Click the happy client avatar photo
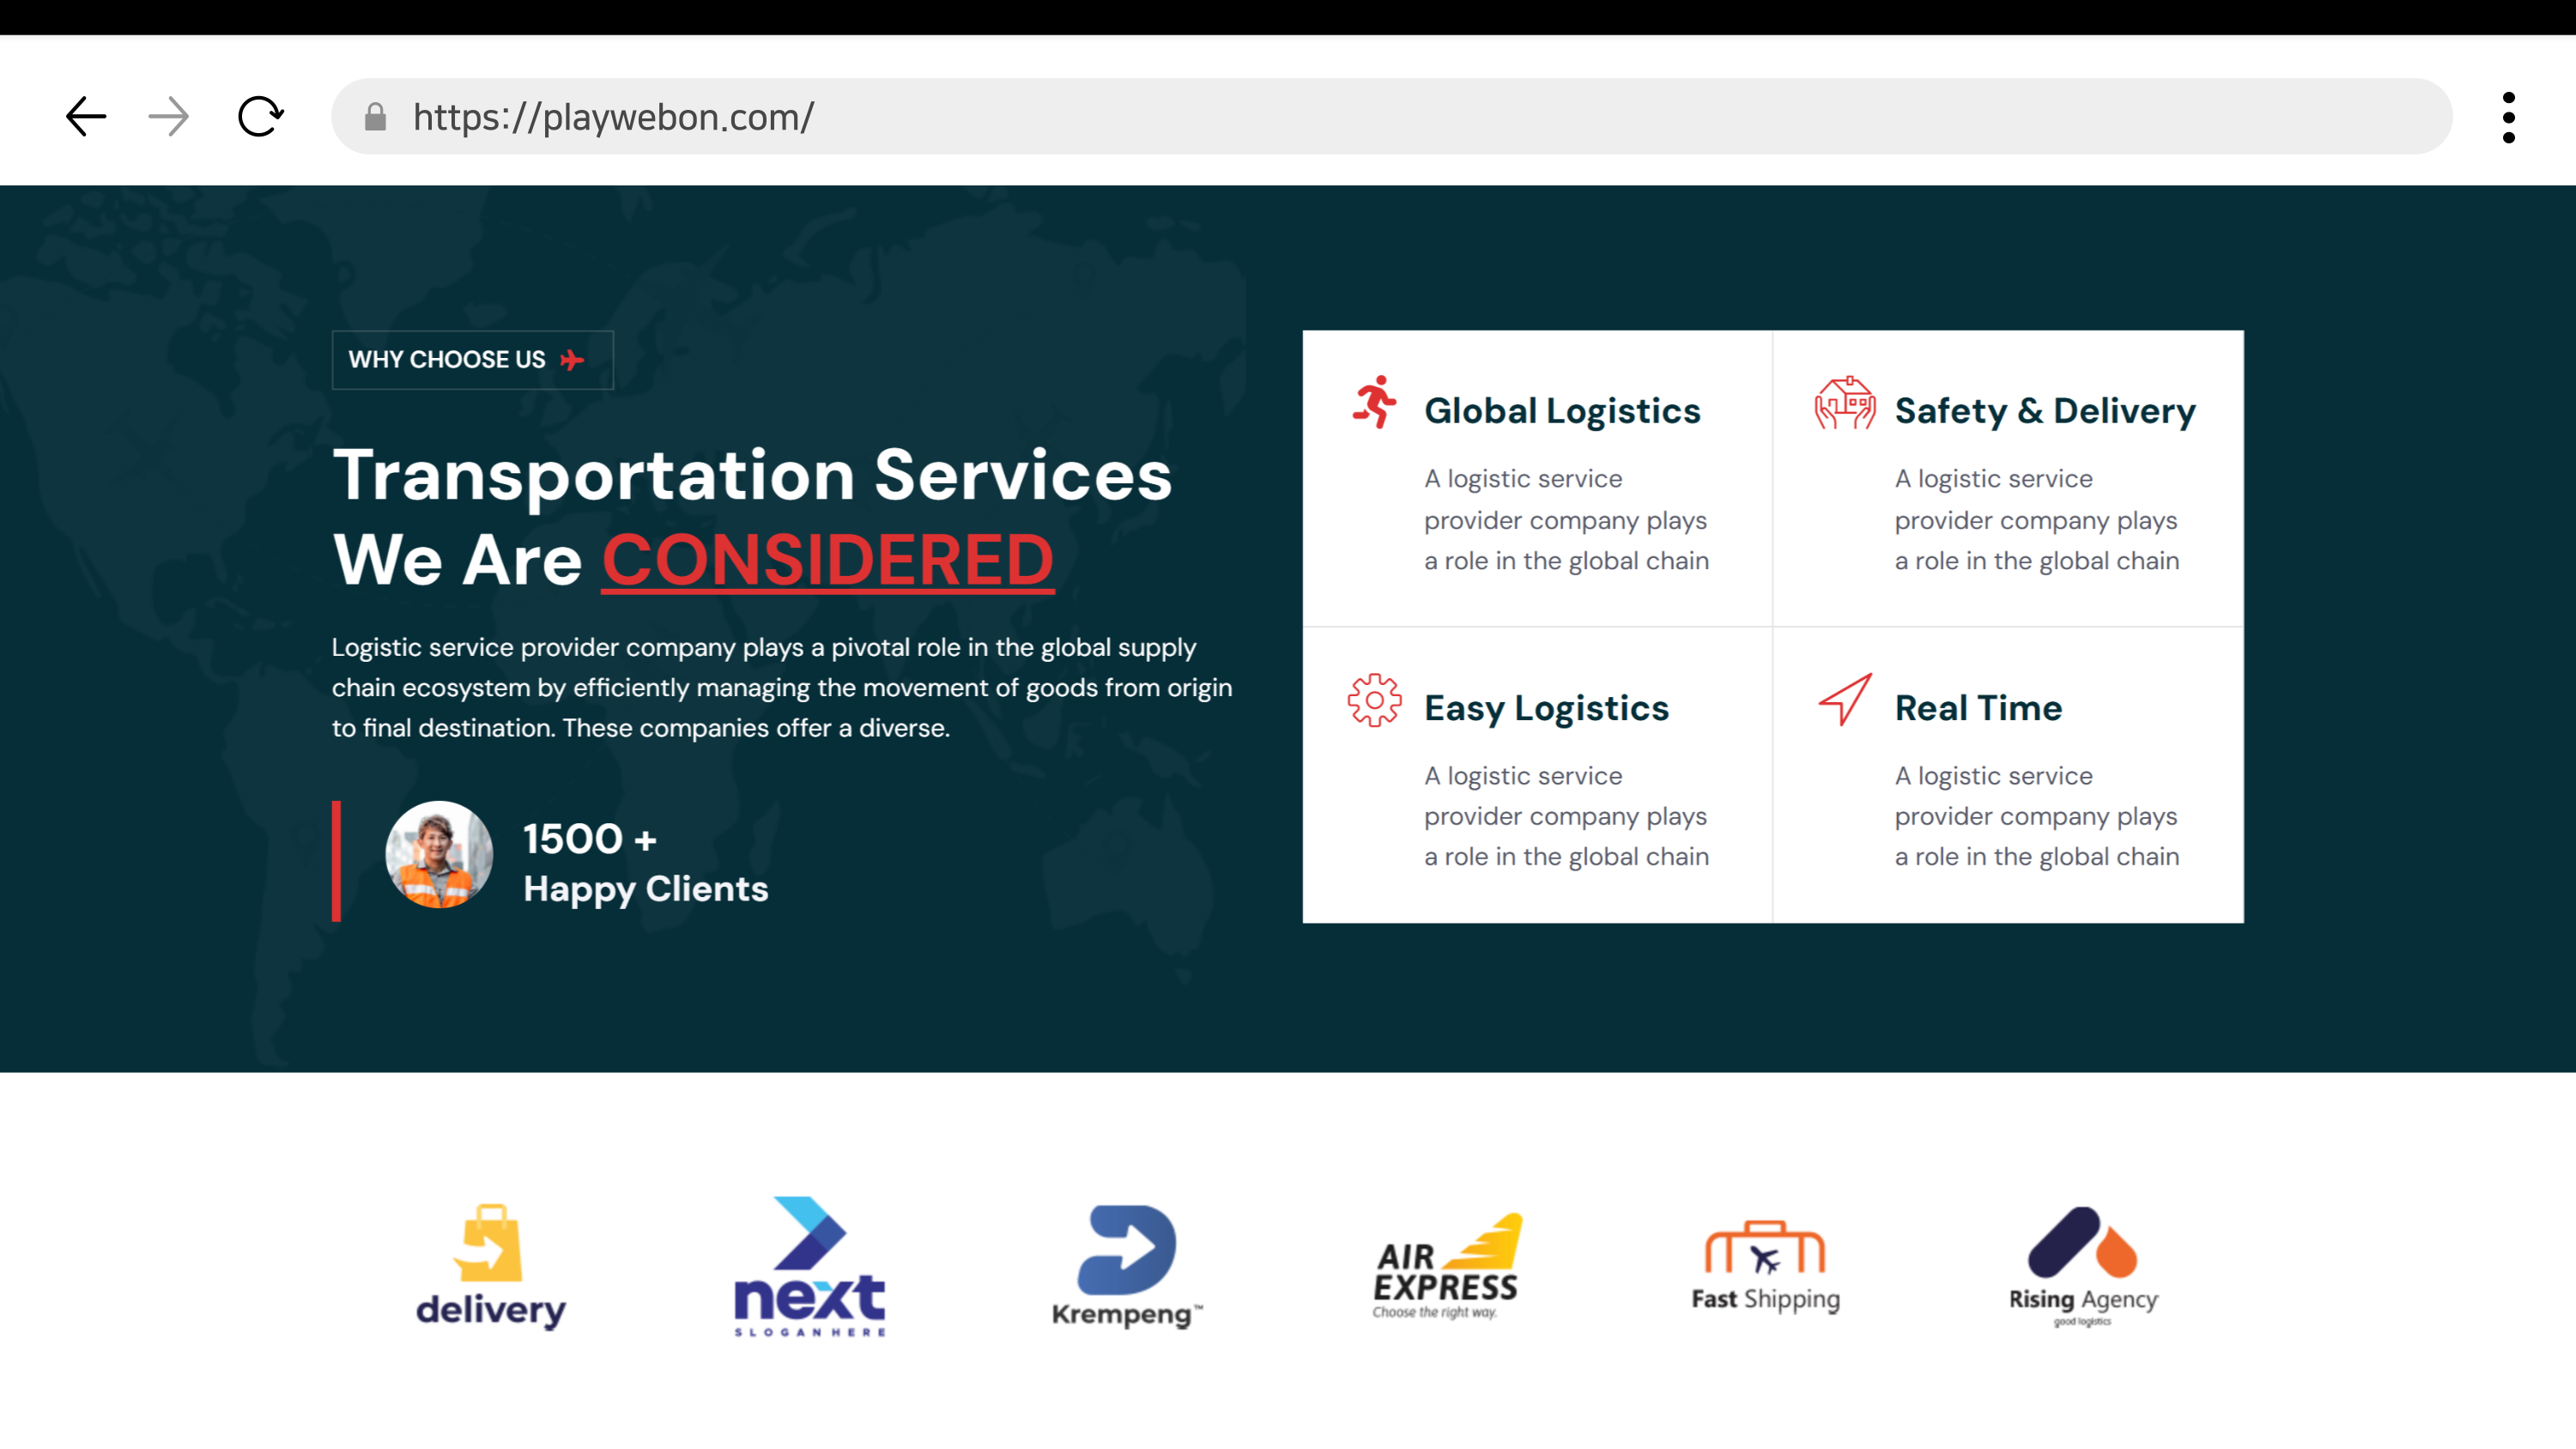Viewport: 2576px width, 1449px height. pyautogui.click(x=439, y=855)
